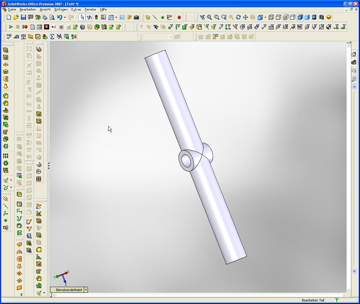360x304 pixels.
Task: Open the Design Library icon in task pane
Action: [x=354, y=62]
